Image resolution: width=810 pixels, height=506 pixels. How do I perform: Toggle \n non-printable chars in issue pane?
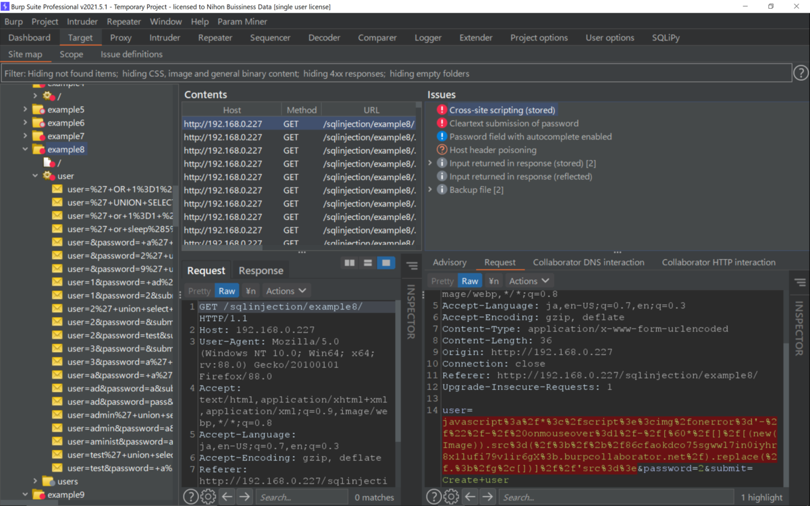(493, 281)
